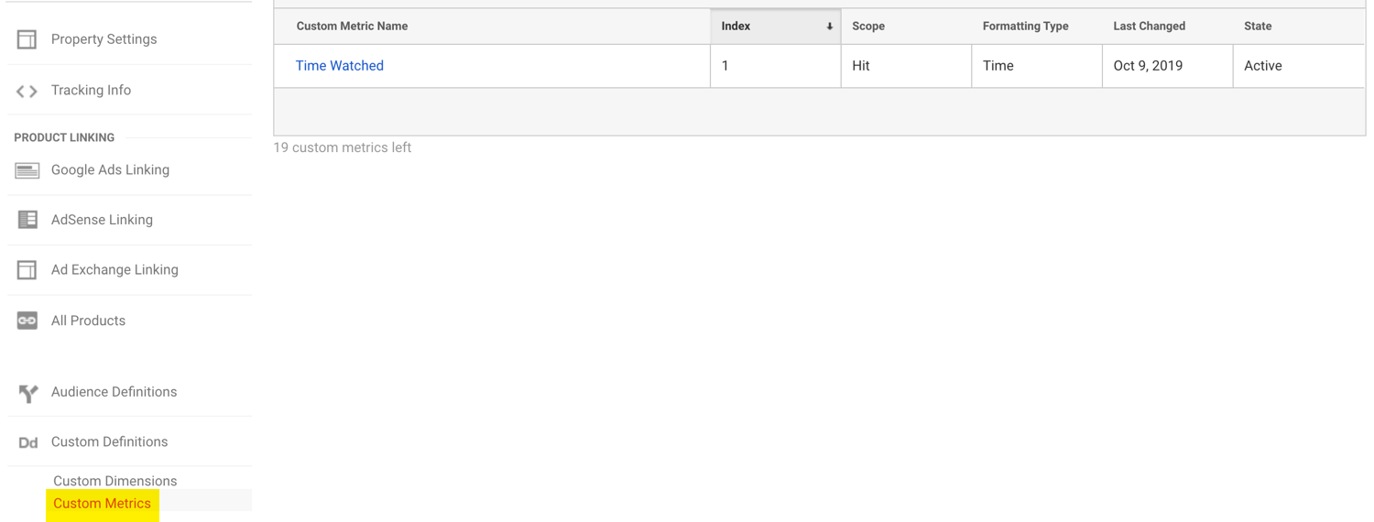The width and height of the screenshot is (1374, 522).
Task: Sort by Index column header
Action: click(775, 27)
